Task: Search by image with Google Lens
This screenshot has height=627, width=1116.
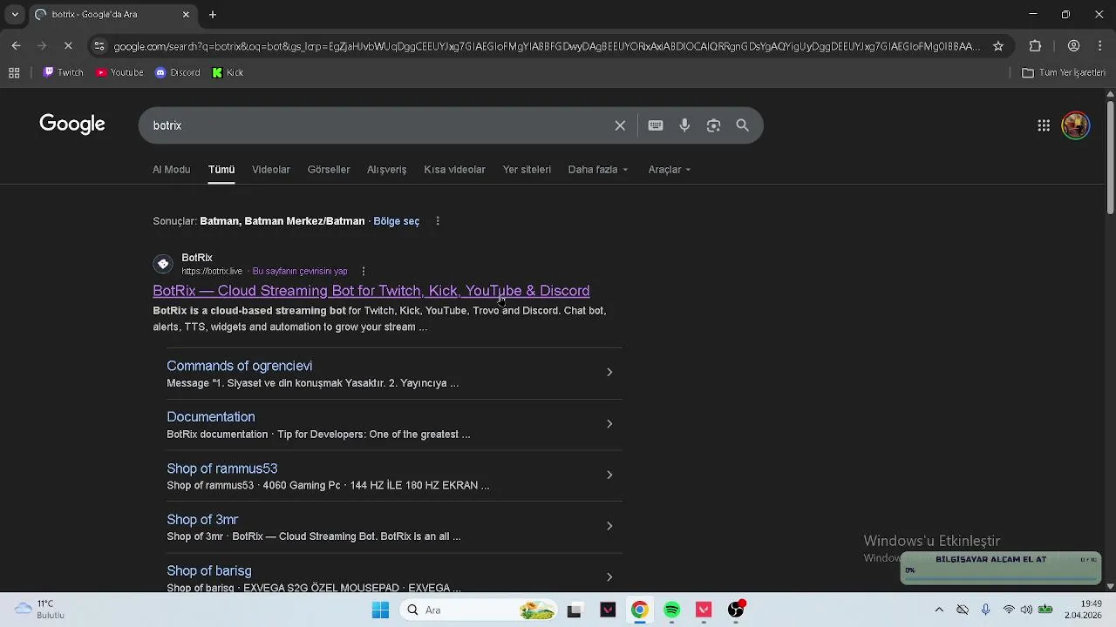Action: 713,125
